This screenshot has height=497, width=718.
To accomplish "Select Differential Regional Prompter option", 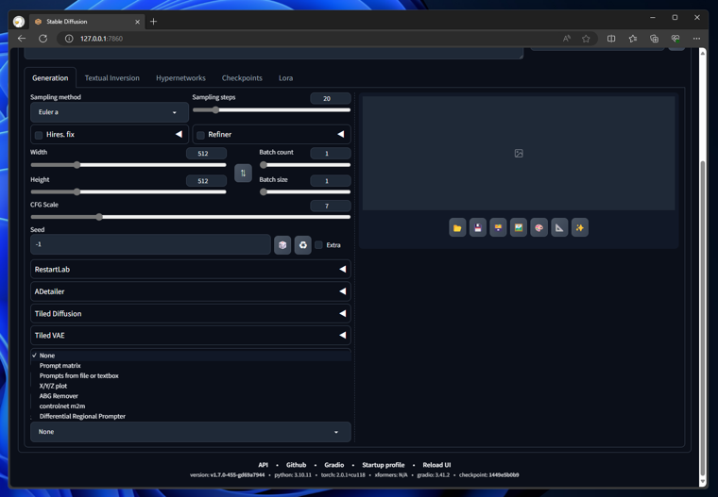I will [x=191, y=416].
